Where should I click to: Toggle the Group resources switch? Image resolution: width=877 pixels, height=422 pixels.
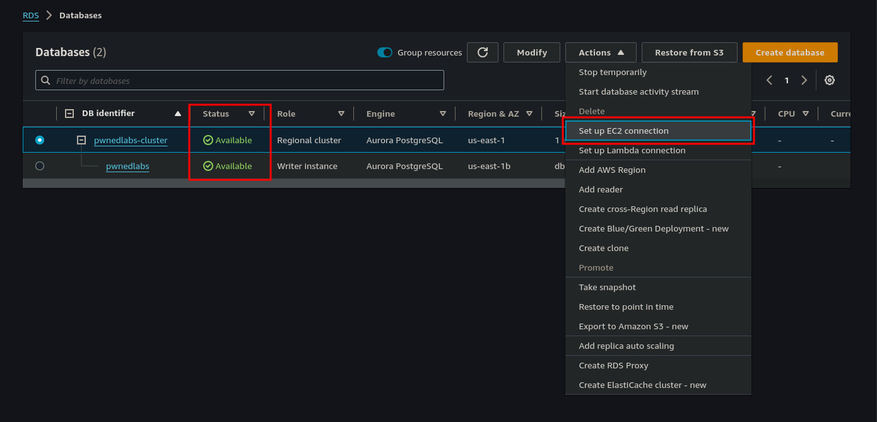pyautogui.click(x=385, y=52)
